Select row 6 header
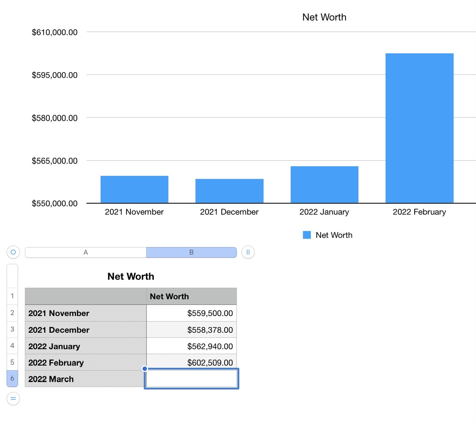 [12, 378]
